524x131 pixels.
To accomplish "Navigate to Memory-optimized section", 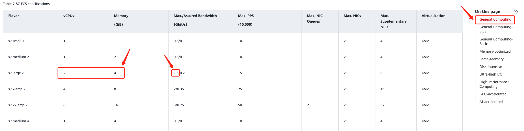I will click(x=495, y=51).
